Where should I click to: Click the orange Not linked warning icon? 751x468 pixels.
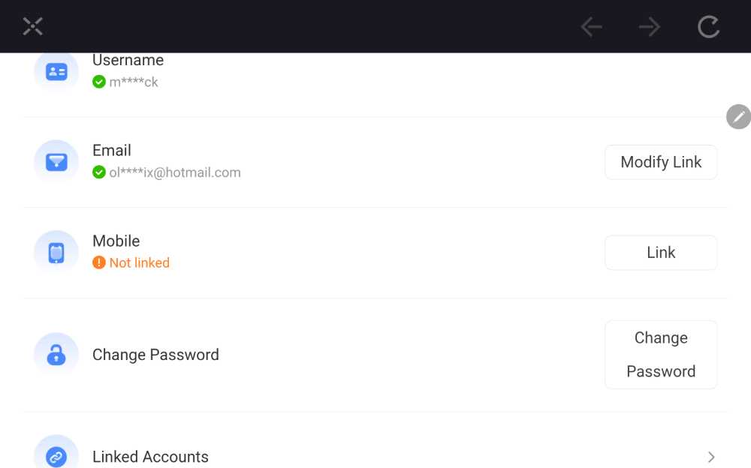[99, 262]
